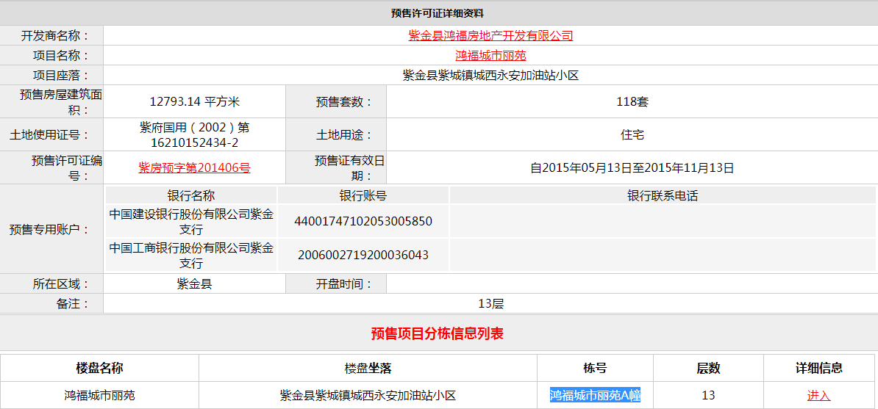Click the 118套 presale units value
Screen dimensions: 878x409
pyautogui.click(x=632, y=102)
